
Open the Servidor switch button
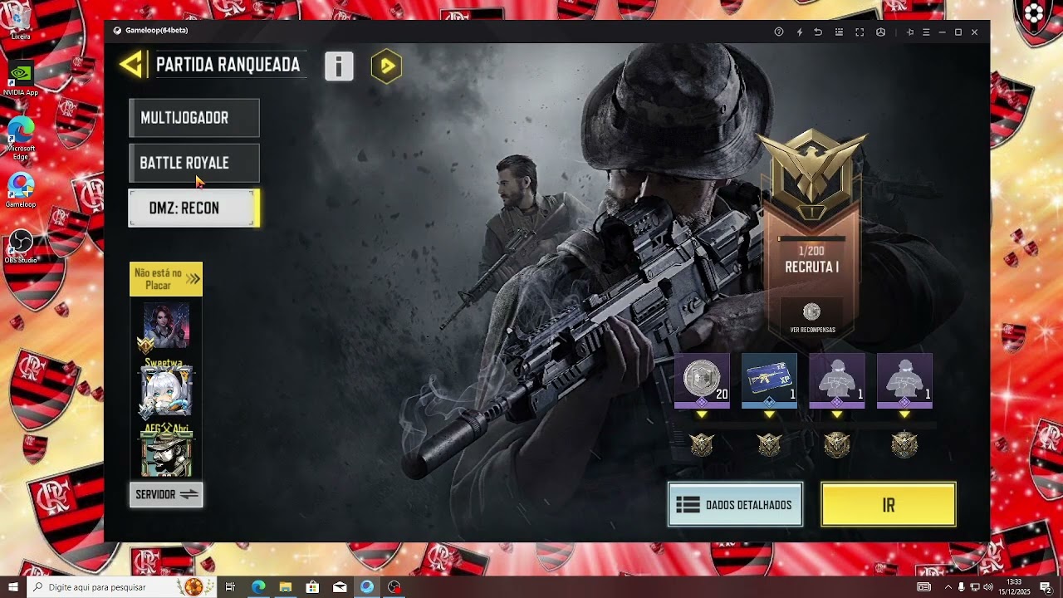pos(166,494)
